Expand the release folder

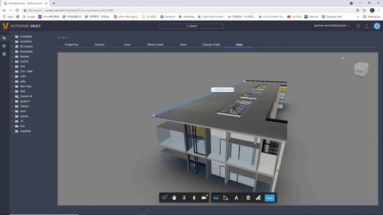click(12, 106)
